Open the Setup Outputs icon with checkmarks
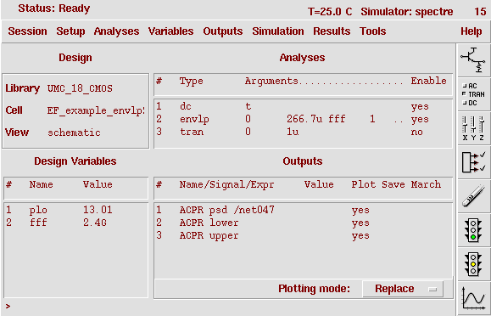This screenshot has width=491, height=316. 473,162
